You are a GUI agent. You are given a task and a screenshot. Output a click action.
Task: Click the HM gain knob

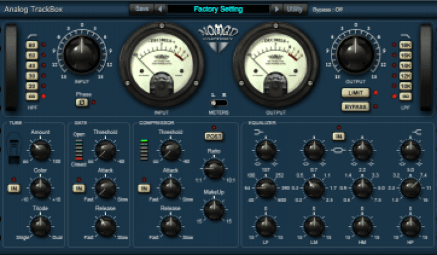pos(362,226)
